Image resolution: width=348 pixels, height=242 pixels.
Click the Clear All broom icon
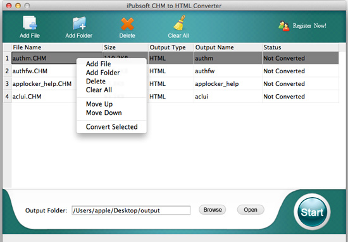click(x=179, y=23)
